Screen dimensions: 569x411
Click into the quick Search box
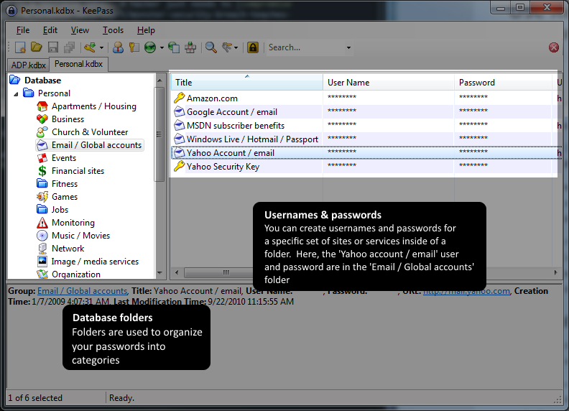(305, 47)
